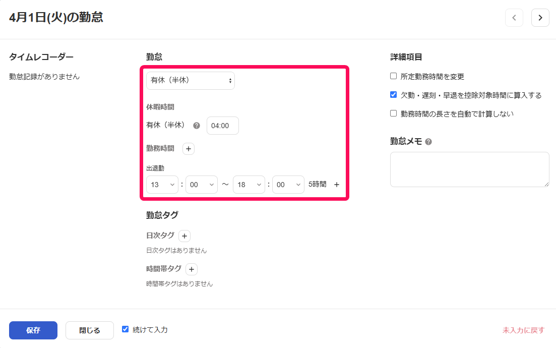Click the 未入力に戻す link
Image resolution: width=556 pixels, height=348 pixels.
click(x=523, y=330)
